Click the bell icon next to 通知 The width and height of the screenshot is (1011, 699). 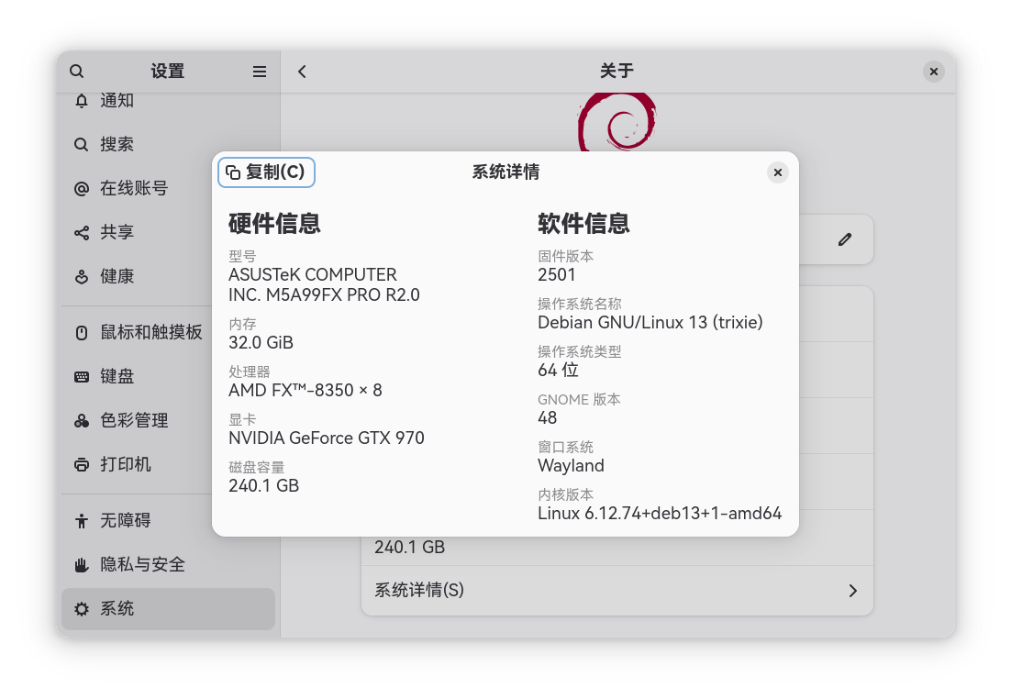(82, 101)
